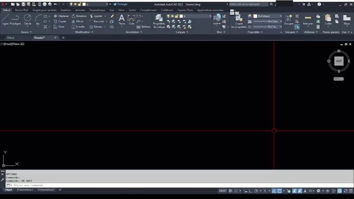Open the layer dropdown in Calques panel
The image size is (354, 199).
coord(210,16)
